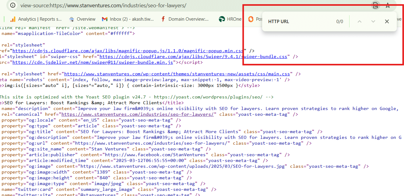Close the find bar
Viewport: 404px width, 196px height.
pos(387,22)
